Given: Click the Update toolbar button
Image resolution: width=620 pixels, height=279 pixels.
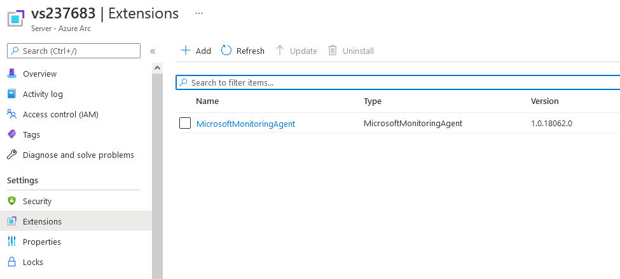Looking at the screenshot, I should [x=296, y=51].
